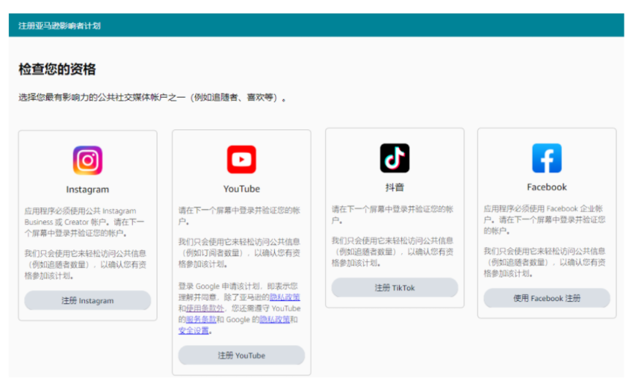Click the Instagram logo icon
The height and width of the screenshot is (383, 632).
click(x=87, y=161)
